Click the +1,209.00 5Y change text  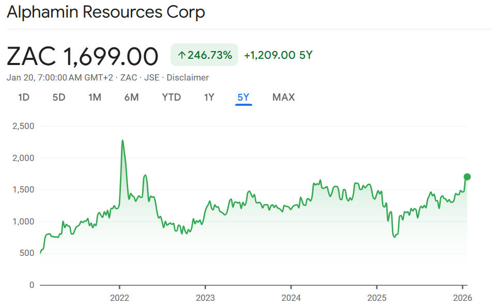(278, 55)
